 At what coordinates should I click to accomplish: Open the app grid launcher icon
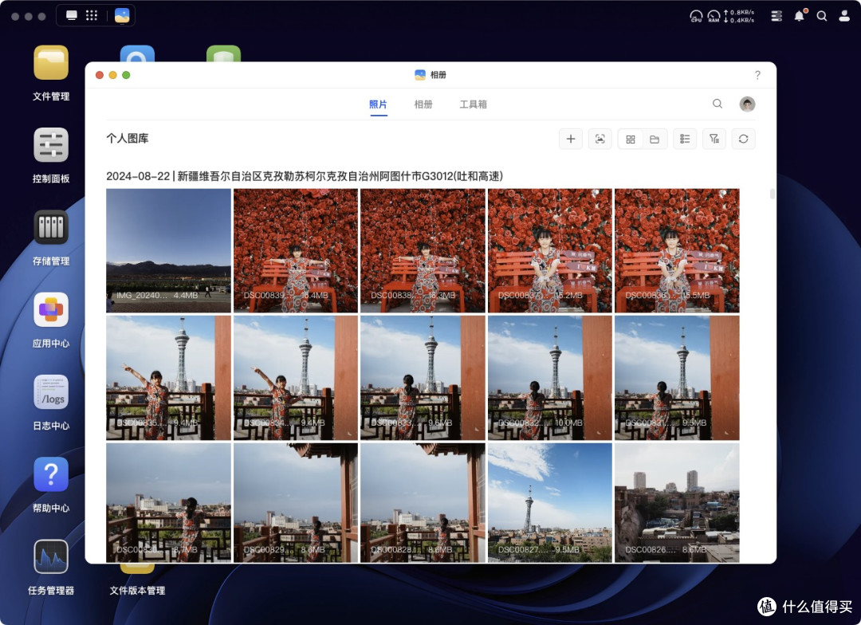coord(92,15)
